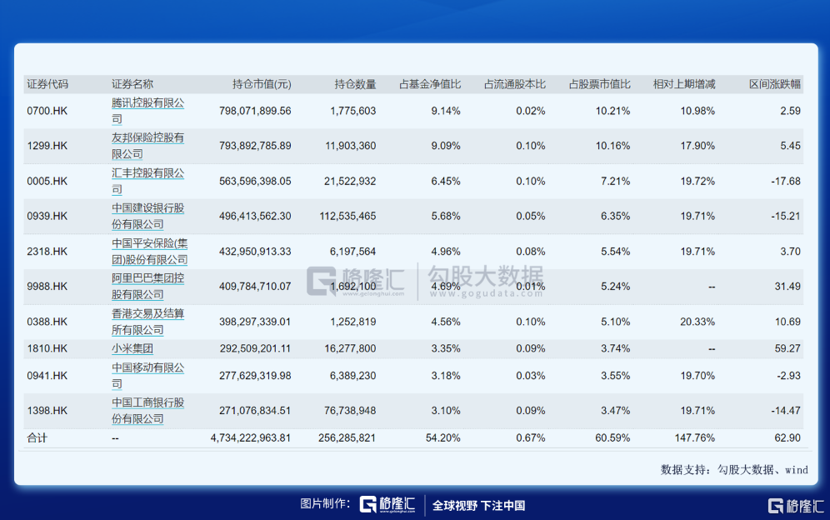Select the 0700.HK code cell
Image resolution: width=830 pixels, height=520 pixels.
tap(47, 111)
